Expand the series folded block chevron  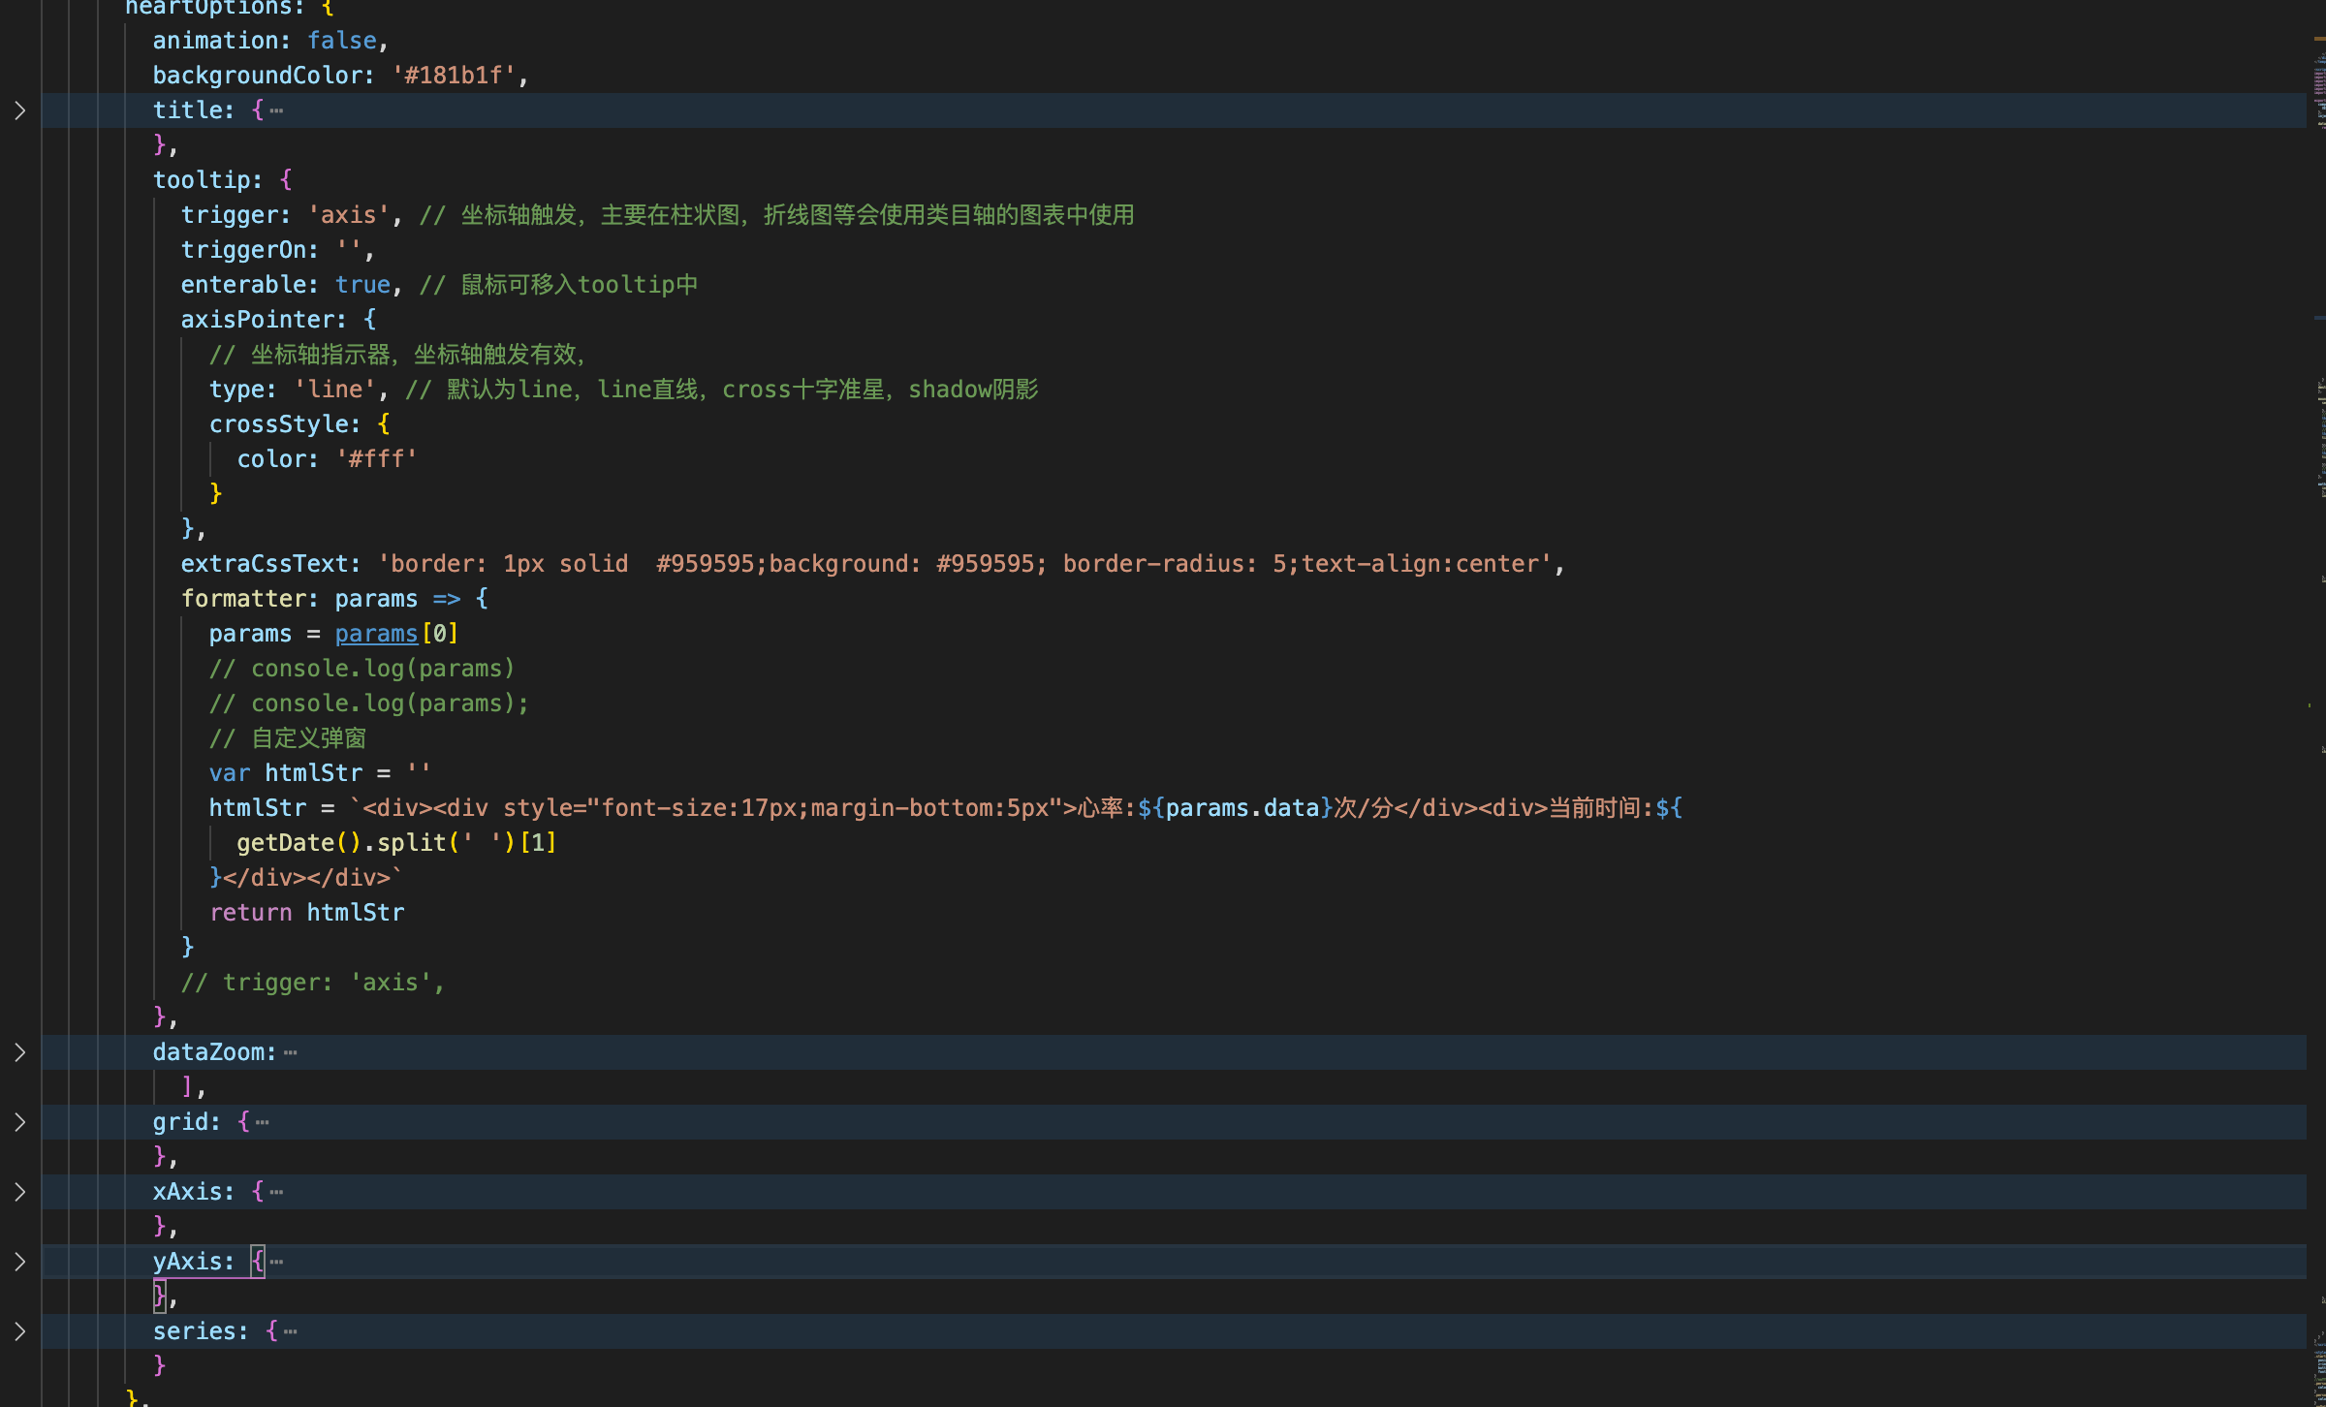point(19,1331)
